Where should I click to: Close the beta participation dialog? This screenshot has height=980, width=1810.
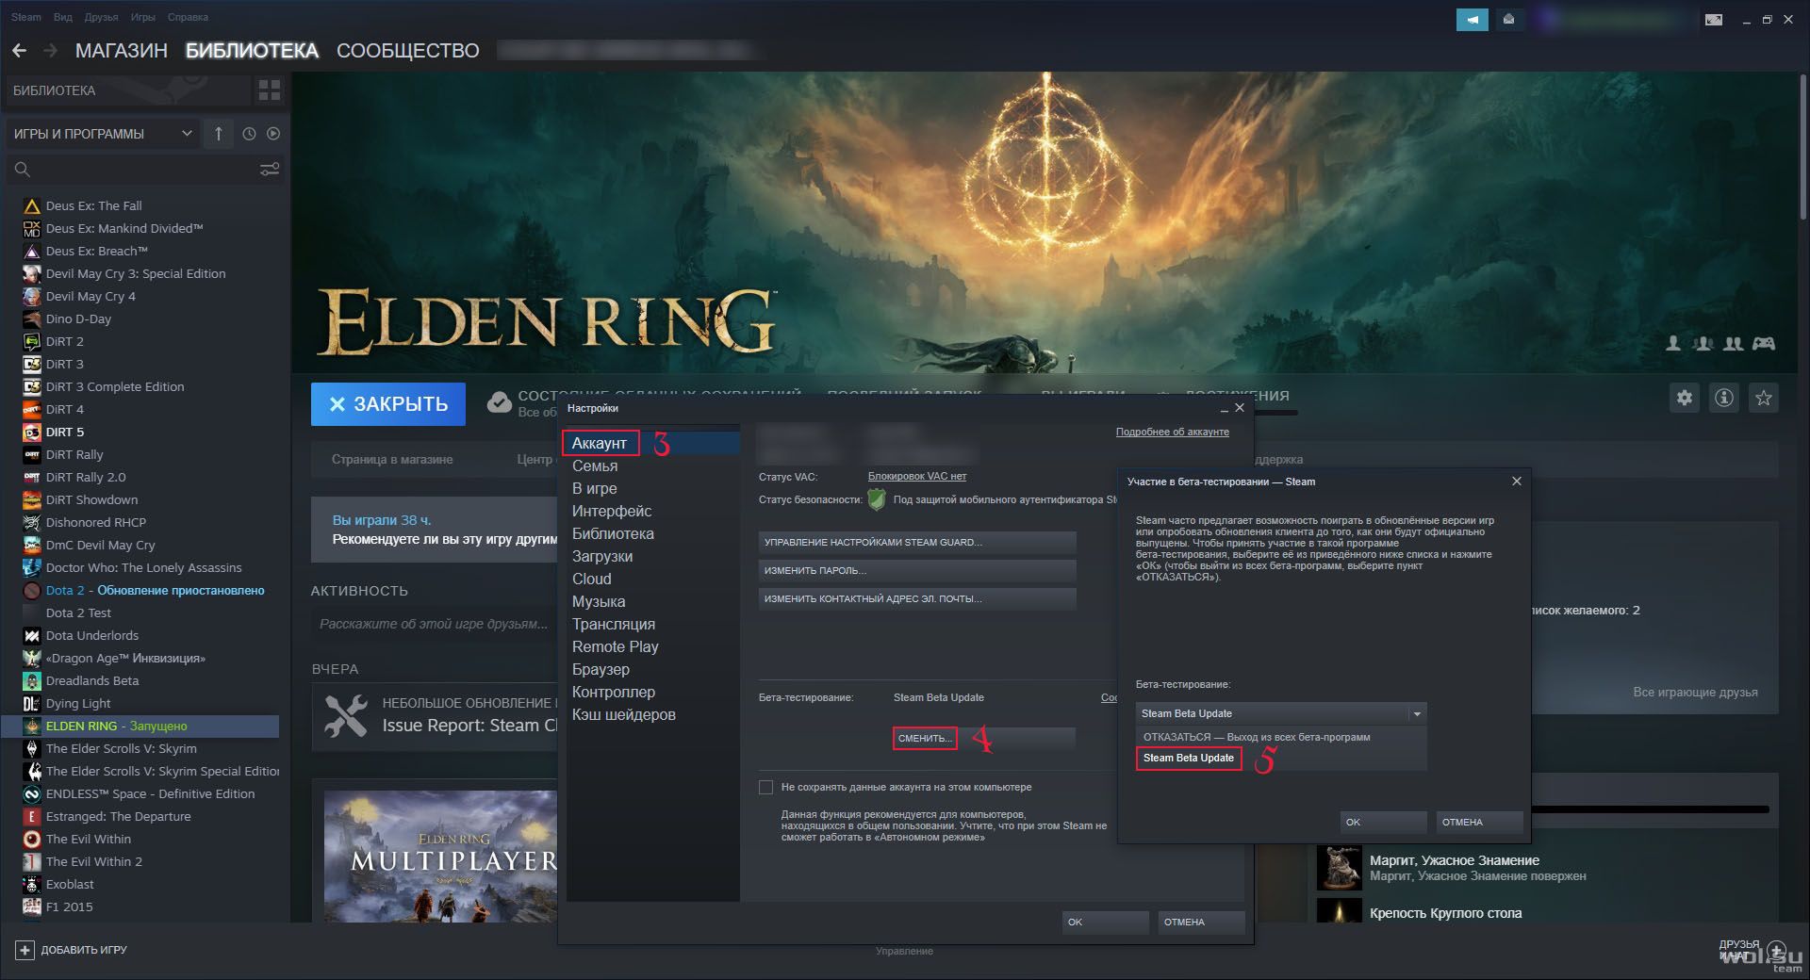(1516, 482)
